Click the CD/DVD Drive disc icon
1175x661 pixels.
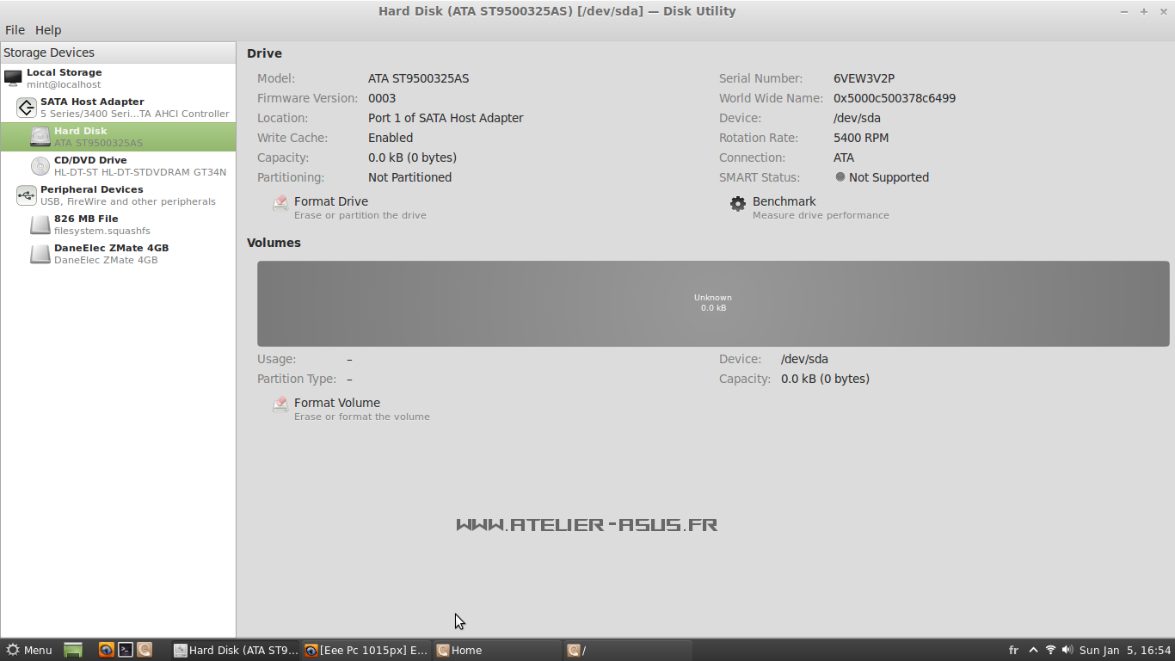(40, 165)
